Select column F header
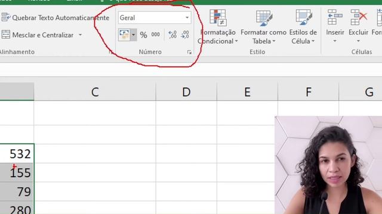382x214 pixels. pyautogui.click(x=308, y=92)
